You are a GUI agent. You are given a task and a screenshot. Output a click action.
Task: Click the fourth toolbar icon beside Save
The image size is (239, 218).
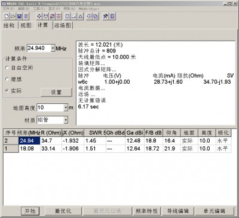pyautogui.click(x=26, y=16)
